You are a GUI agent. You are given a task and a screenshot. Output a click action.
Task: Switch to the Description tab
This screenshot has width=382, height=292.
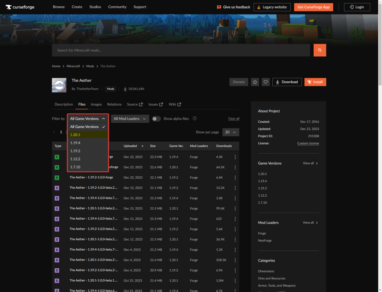pos(64,104)
